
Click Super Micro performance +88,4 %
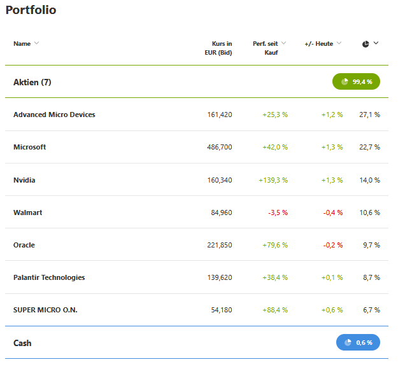click(275, 310)
